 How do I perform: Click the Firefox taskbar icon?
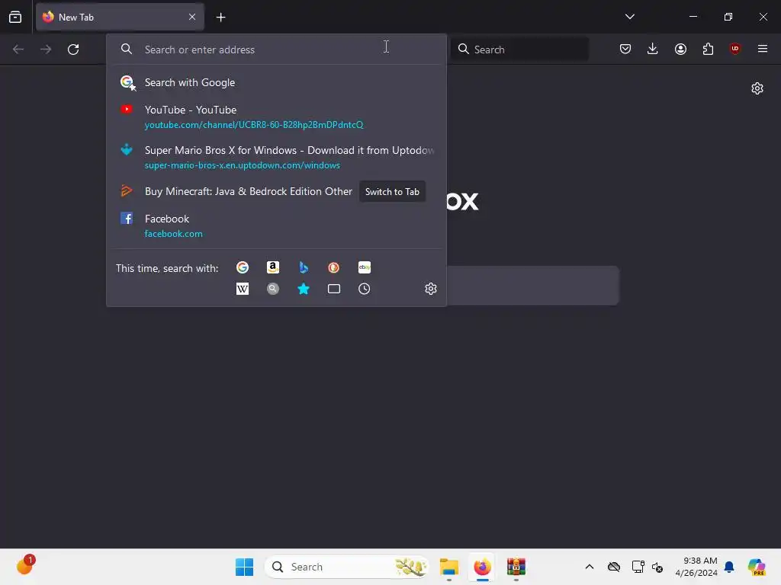[x=482, y=567]
